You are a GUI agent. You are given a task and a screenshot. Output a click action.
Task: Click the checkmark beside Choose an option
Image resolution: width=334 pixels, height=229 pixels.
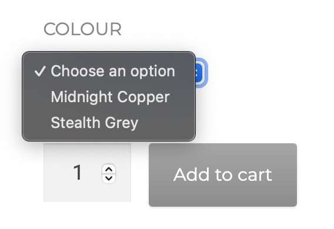coord(40,71)
